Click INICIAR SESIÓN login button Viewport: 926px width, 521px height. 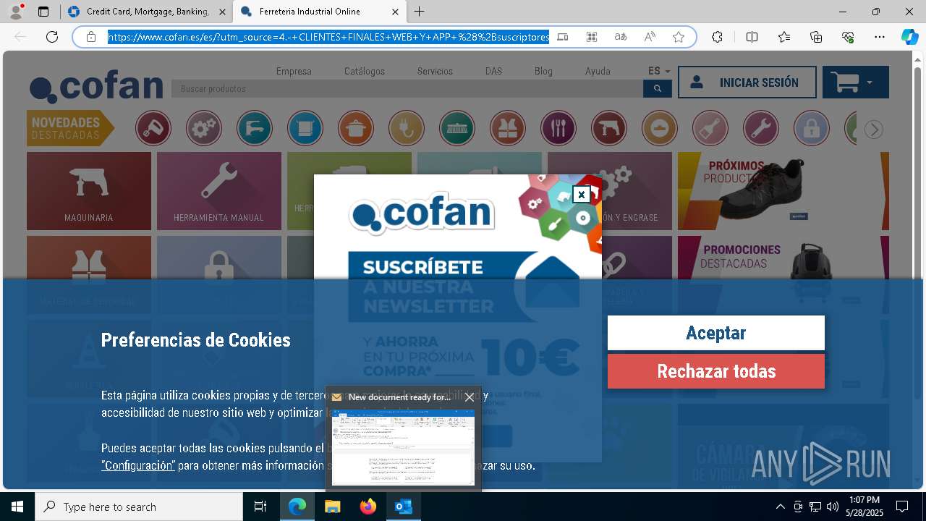(747, 82)
